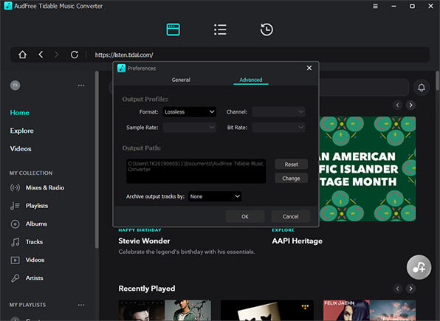This screenshot has width=440, height=321.
Task: Click the Albums label
Action: tap(36, 224)
